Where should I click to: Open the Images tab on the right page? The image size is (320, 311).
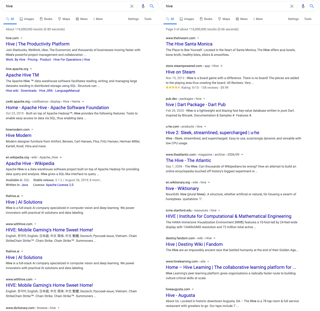pyautogui.click(x=187, y=19)
